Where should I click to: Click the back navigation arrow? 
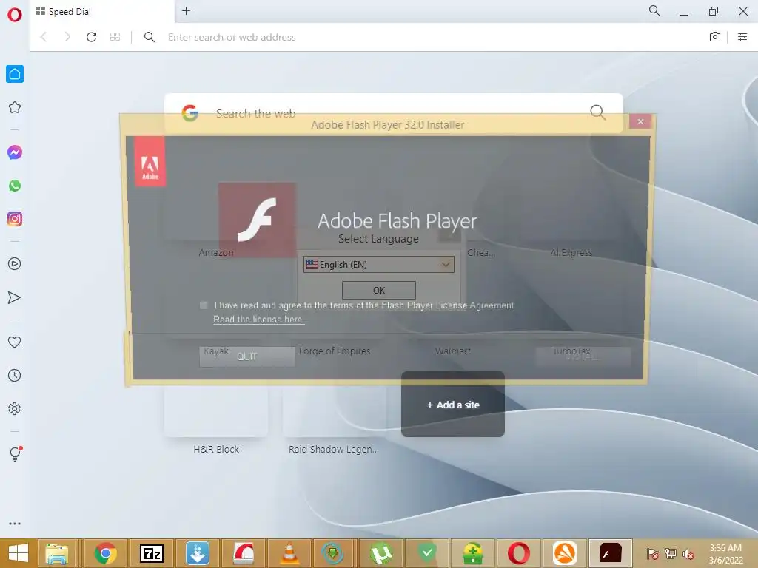coord(44,37)
